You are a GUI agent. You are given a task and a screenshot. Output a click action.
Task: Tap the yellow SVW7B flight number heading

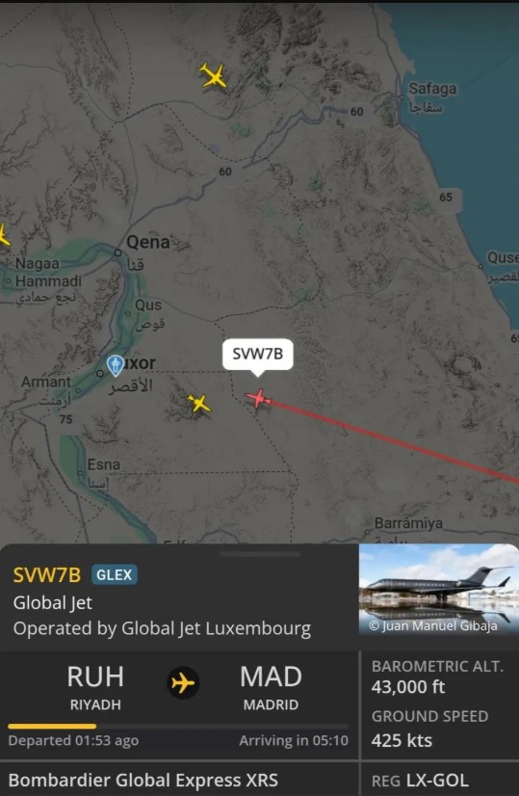(46, 575)
